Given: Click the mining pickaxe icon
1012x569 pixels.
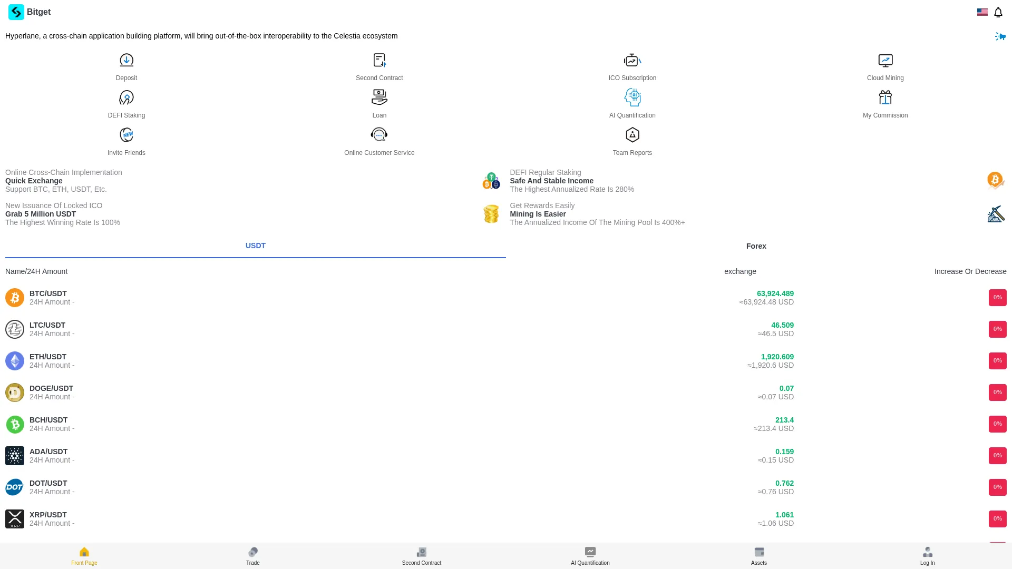Looking at the screenshot, I should click(996, 214).
